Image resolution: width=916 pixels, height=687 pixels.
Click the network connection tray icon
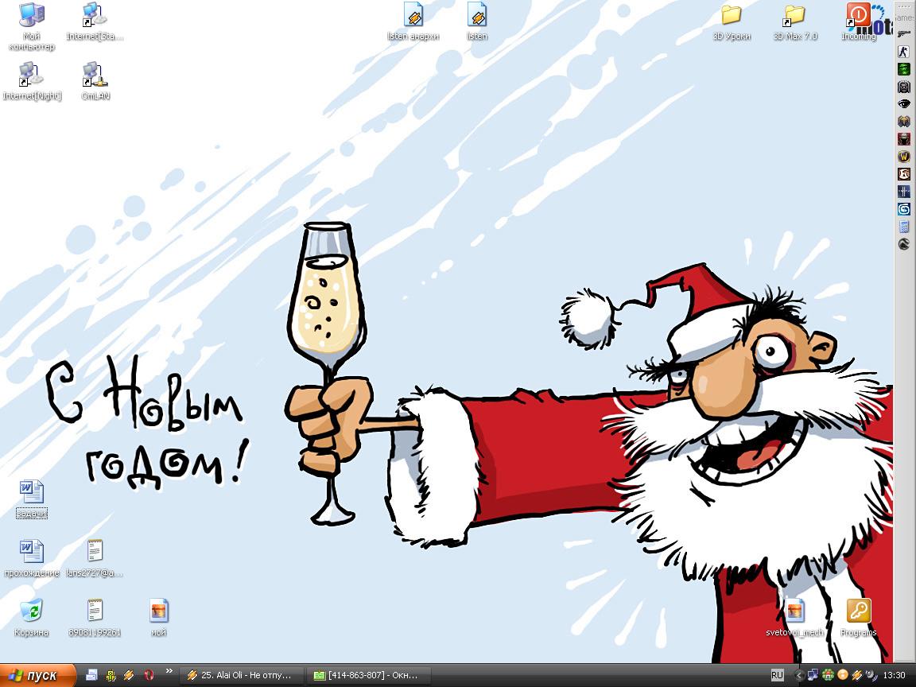pos(813,675)
